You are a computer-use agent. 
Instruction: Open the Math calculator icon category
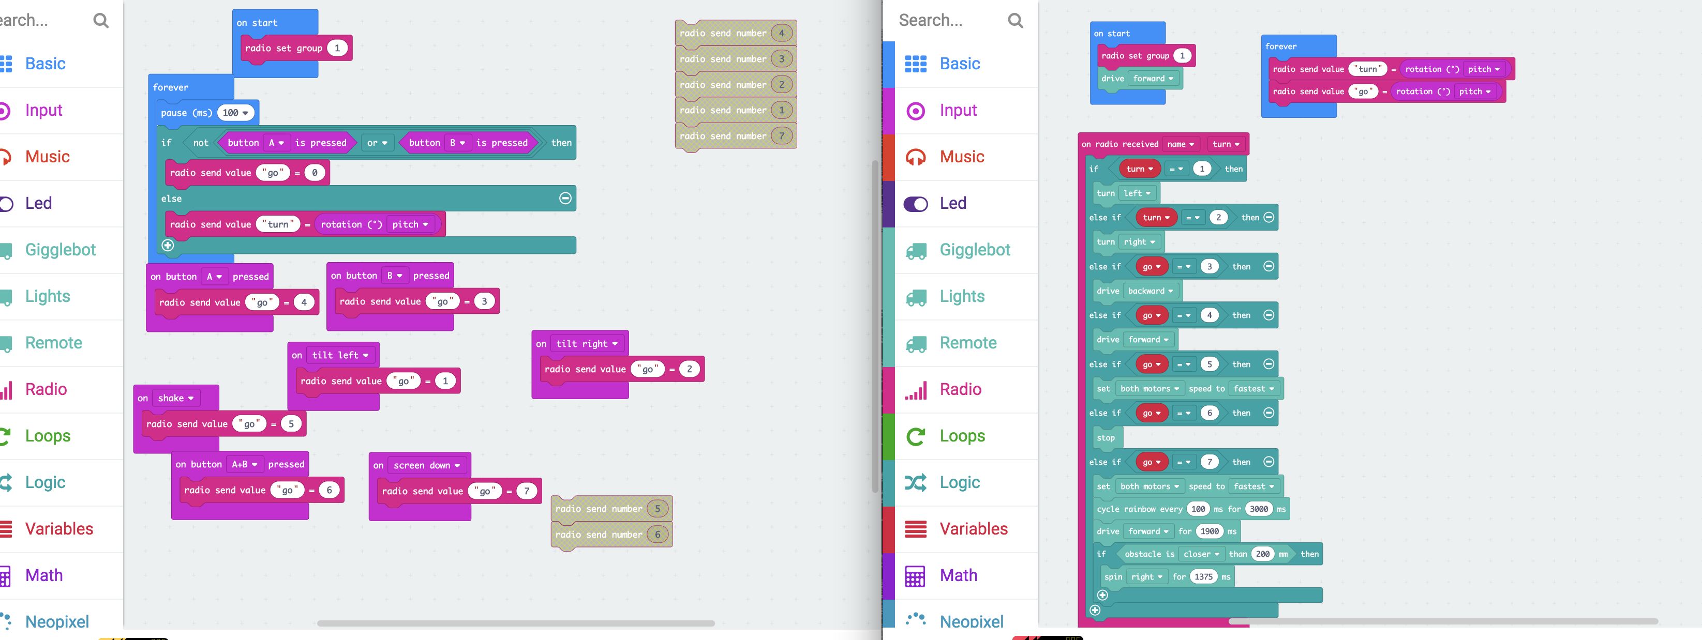915,576
